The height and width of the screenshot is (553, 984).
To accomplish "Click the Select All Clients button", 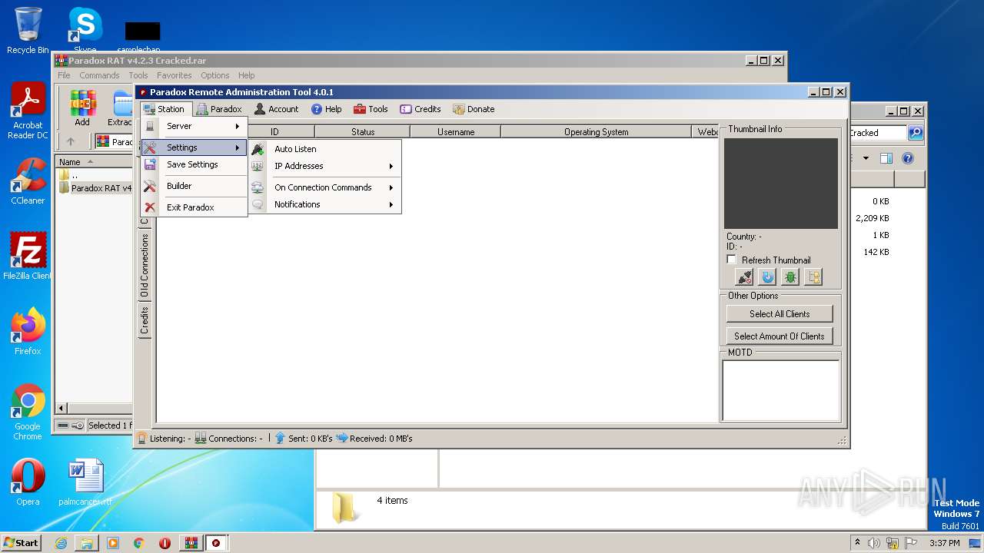I will pos(780,313).
